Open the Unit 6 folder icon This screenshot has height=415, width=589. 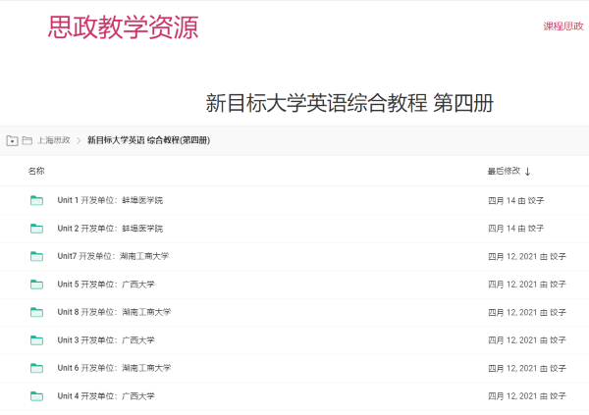[36, 368]
